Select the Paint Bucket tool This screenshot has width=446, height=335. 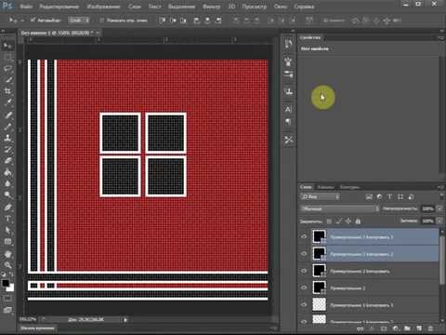pos(7,172)
